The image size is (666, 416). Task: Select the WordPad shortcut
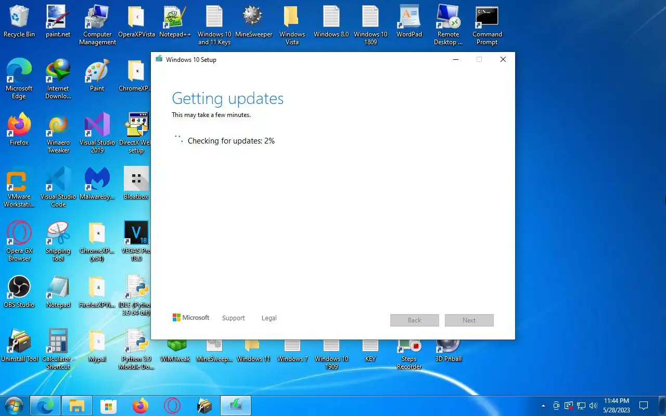[409, 22]
